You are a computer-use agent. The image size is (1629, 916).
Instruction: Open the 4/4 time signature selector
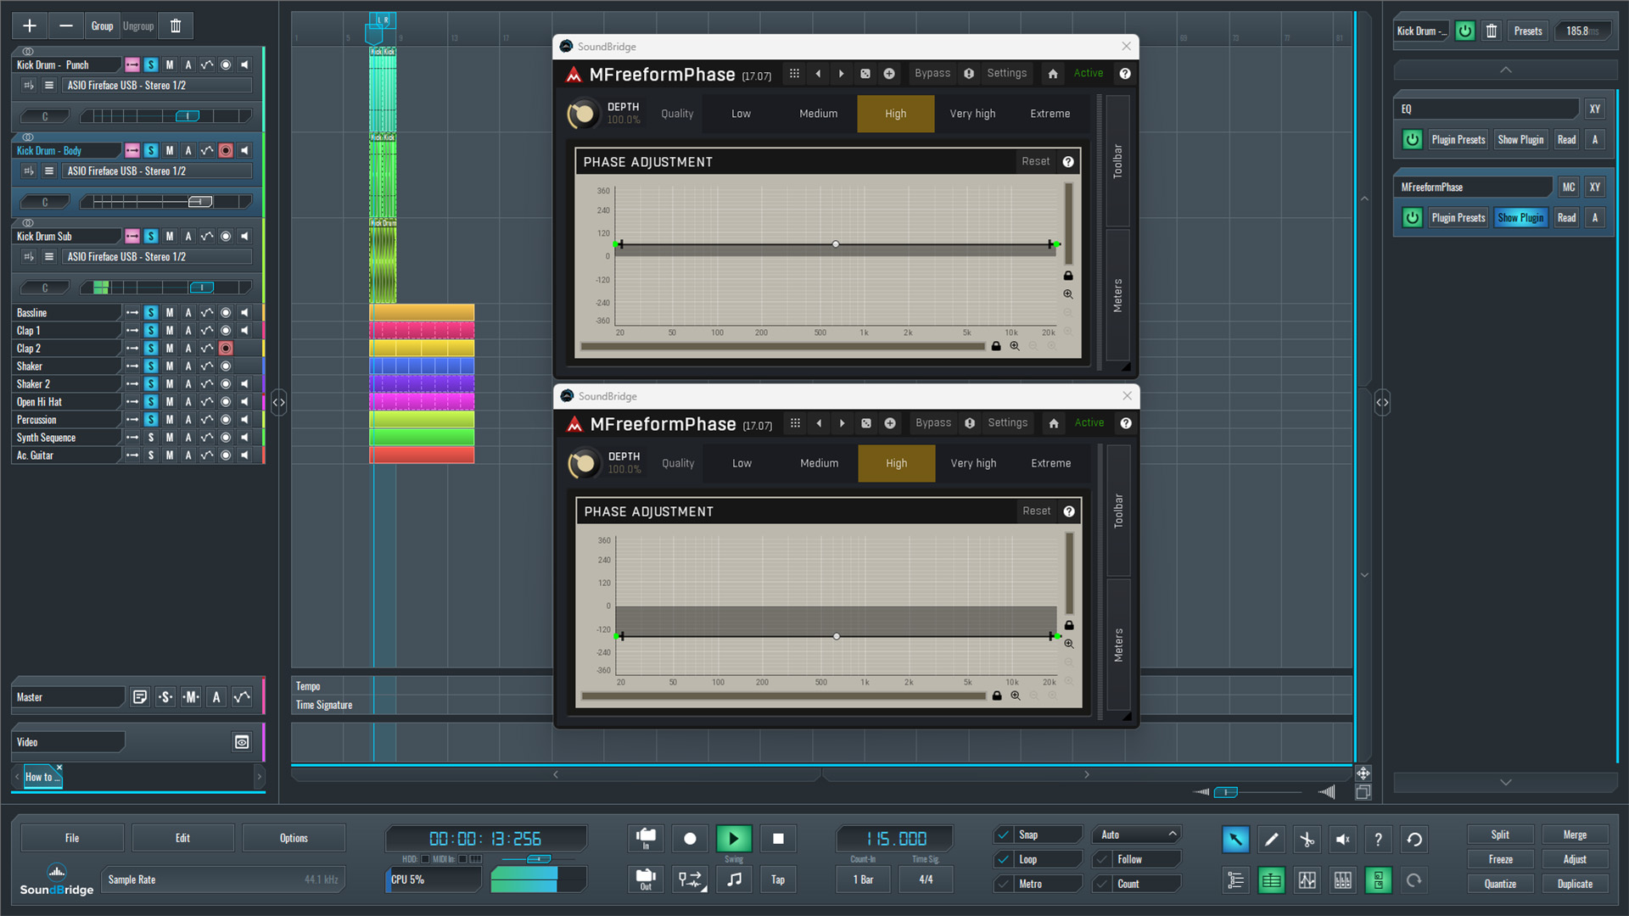pyautogui.click(x=926, y=880)
